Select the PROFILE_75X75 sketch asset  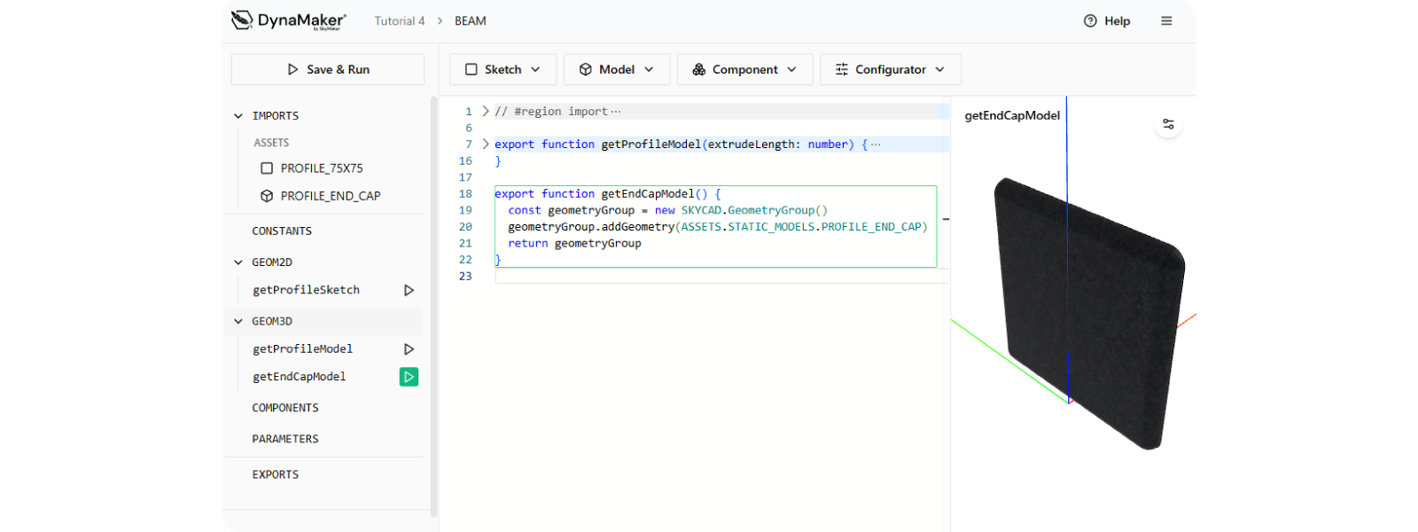point(321,168)
